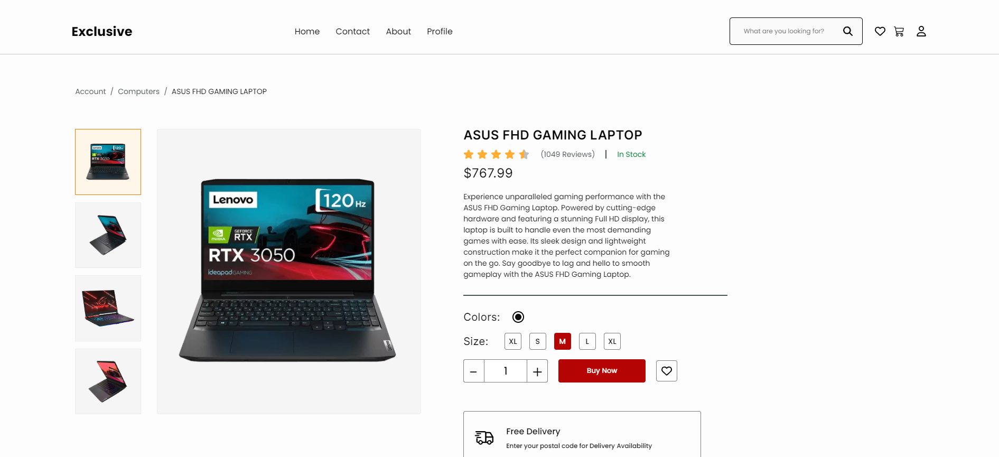Select the red-screen gaming laptop thumbnail
Viewport: 999px width, 457px height.
[108, 308]
